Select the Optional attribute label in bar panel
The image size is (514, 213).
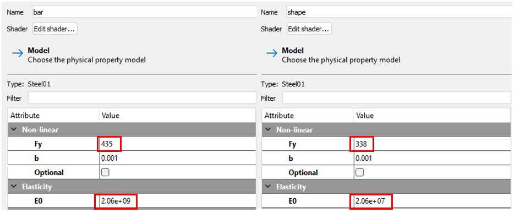(x=49, y=172)
